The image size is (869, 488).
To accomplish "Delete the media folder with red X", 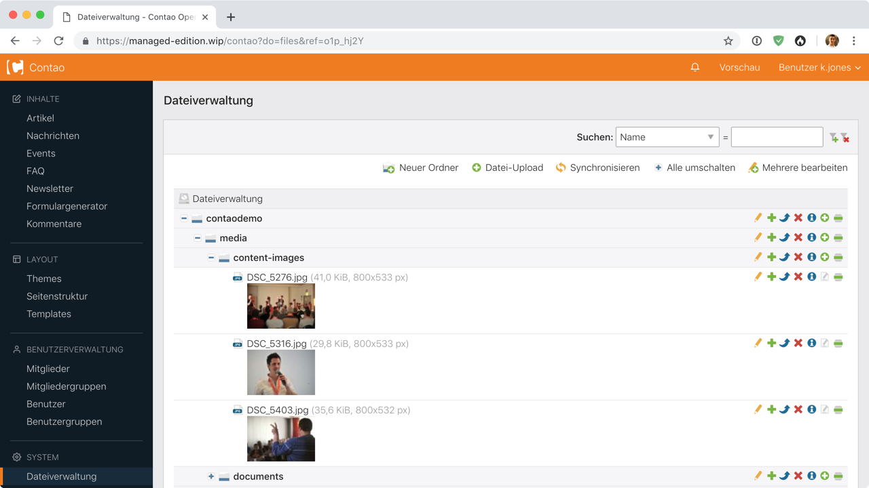I will pyautogui.click(x=798, y=238).
